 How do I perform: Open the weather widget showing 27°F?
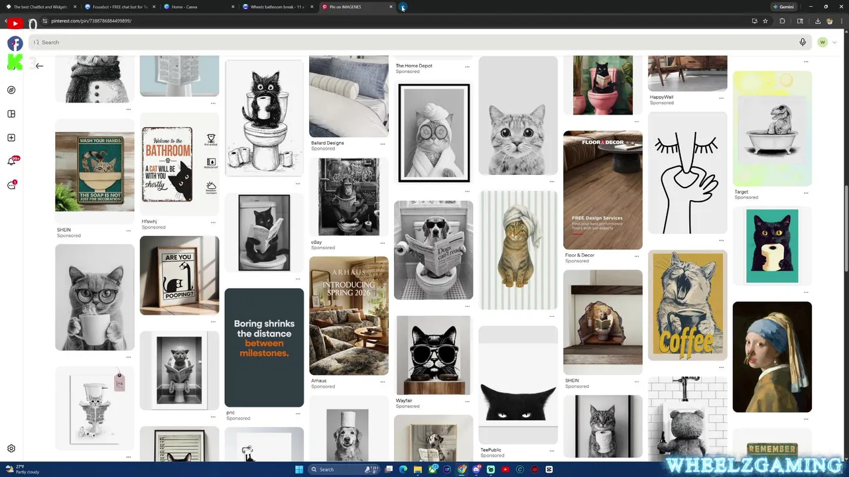pos(23,470)
